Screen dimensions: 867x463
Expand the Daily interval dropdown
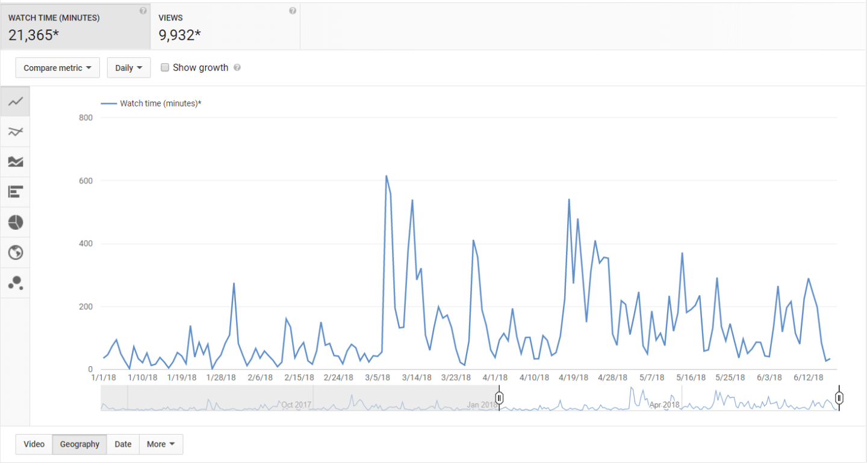click(128, 68)
